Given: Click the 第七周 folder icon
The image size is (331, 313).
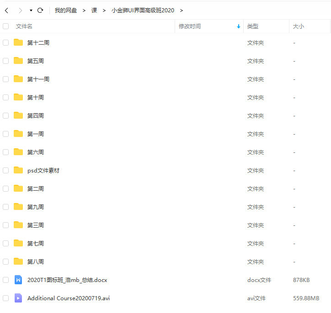Looking at the screenshot, I should 18,243.
